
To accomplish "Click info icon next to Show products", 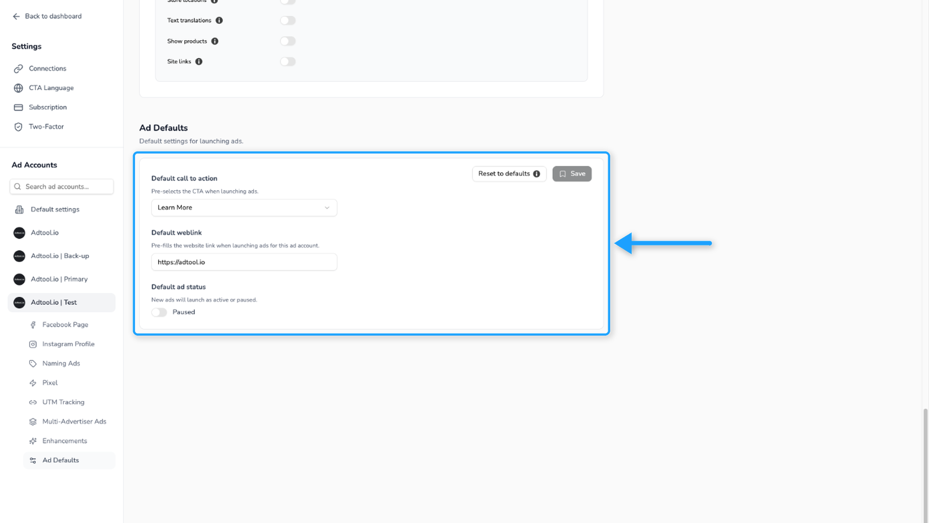I will point(215,41).
